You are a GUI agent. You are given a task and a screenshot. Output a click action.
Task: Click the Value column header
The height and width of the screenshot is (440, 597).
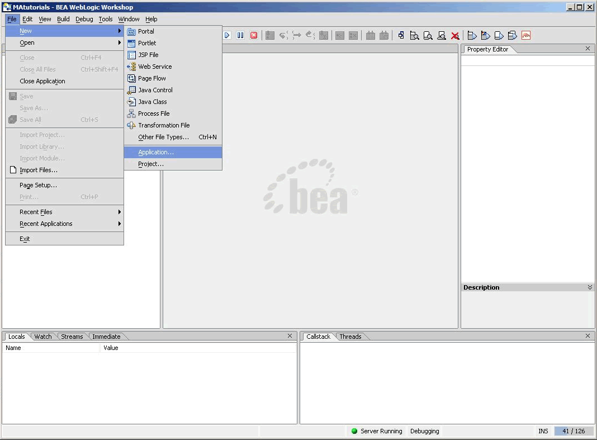(x=198, y=348)
